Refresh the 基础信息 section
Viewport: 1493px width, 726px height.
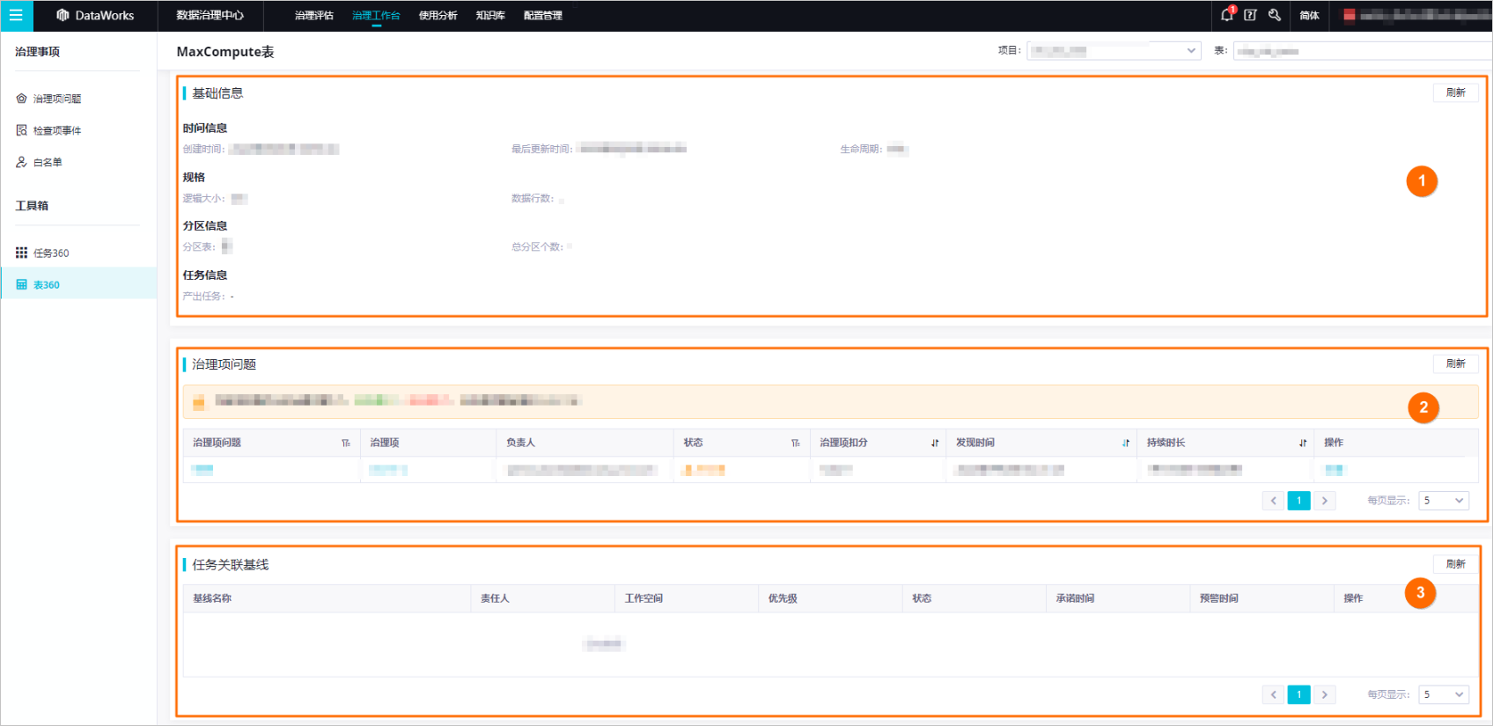pos(1456,92)
